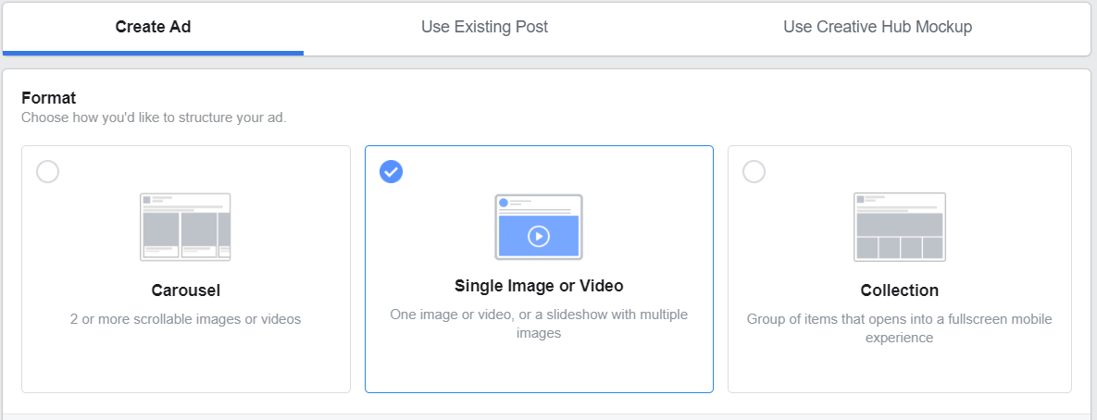
Task: Click the Single Image or Video illustration
Action: click(x=539, y=228)
